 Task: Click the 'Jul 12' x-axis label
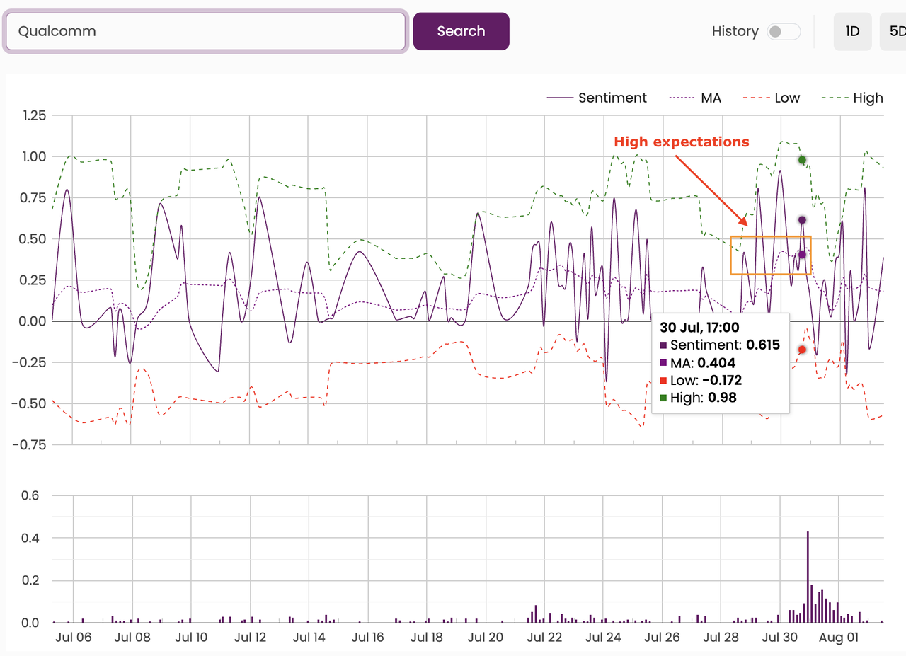point(250,637)
